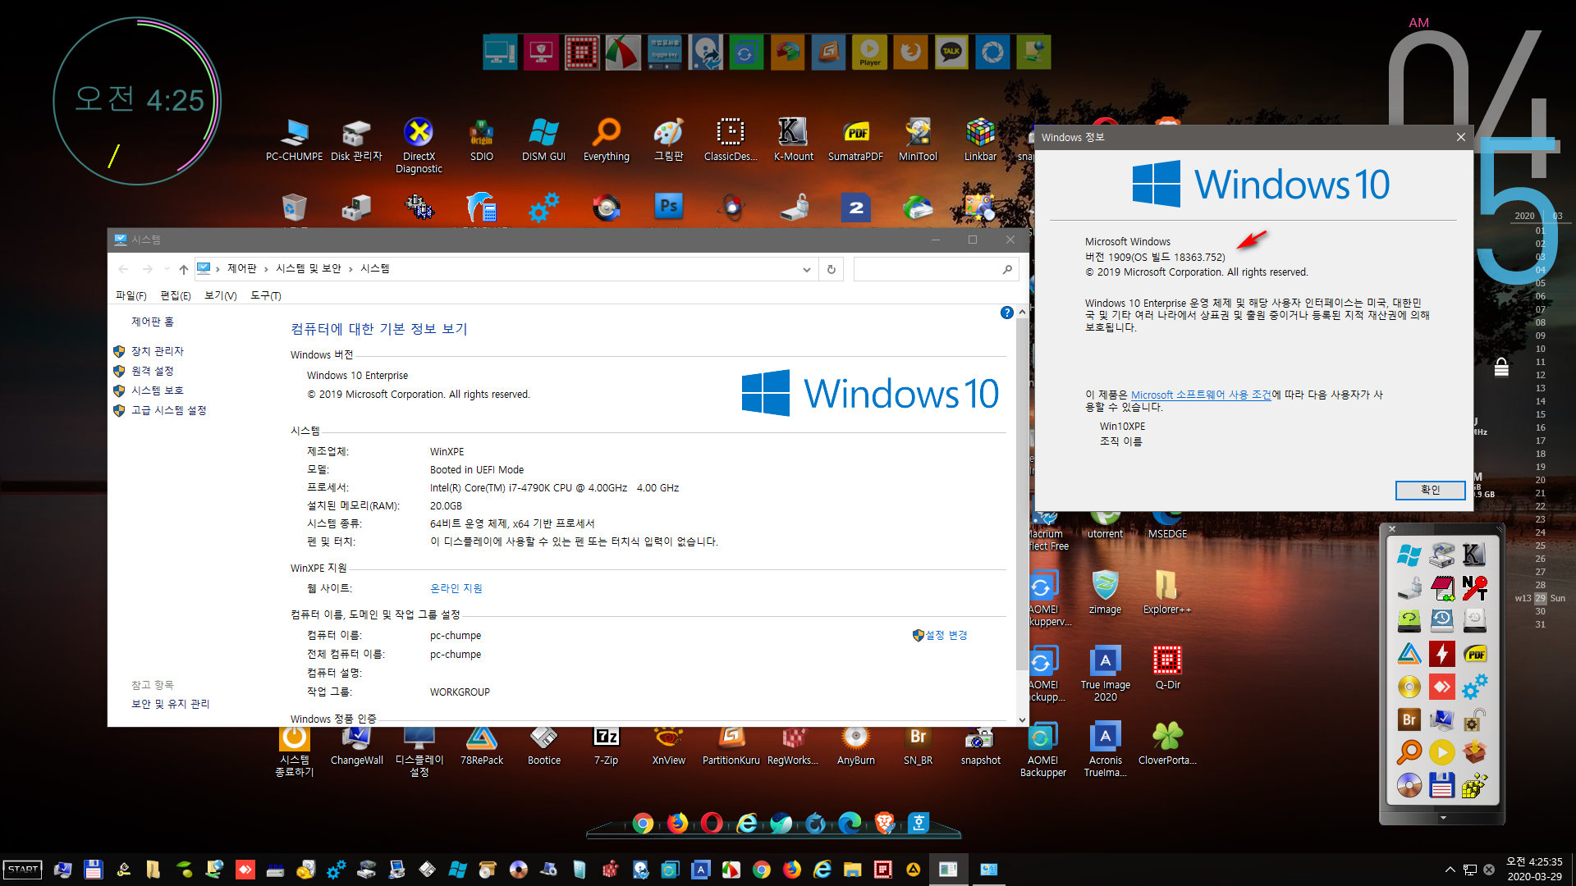
Task: Open the 편집(E) menu
Action: [176, 295]
